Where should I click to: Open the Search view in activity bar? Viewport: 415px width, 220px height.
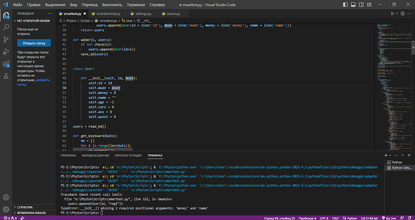6,27
